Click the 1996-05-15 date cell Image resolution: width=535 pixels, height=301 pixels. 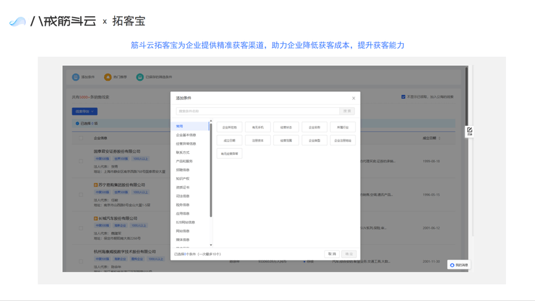[x=431, y=194]
